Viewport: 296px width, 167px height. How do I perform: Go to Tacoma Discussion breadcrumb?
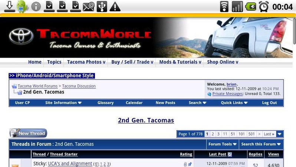click(x=79, y=86)
